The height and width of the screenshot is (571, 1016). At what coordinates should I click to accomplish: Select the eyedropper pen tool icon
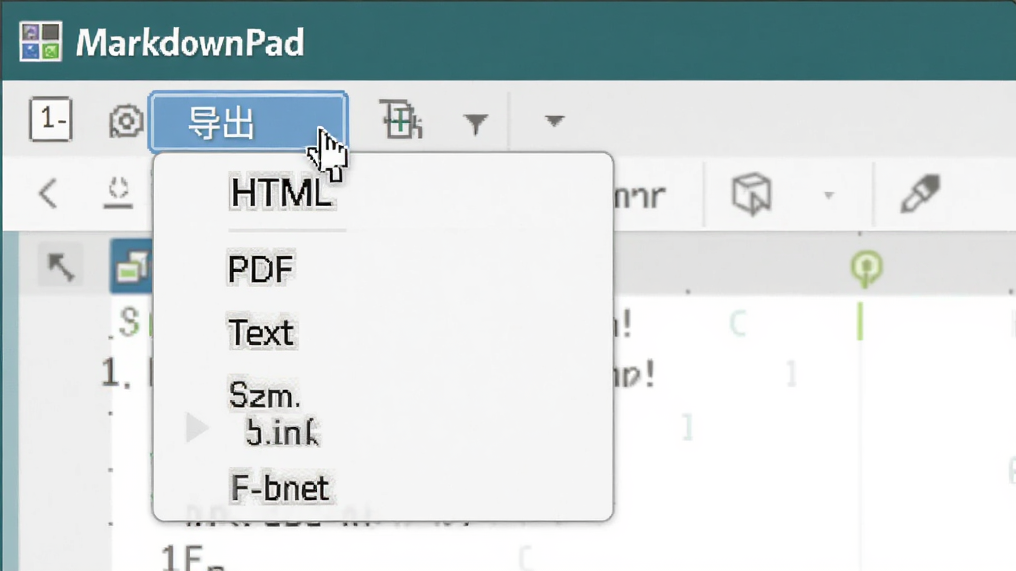pos(920,193)
